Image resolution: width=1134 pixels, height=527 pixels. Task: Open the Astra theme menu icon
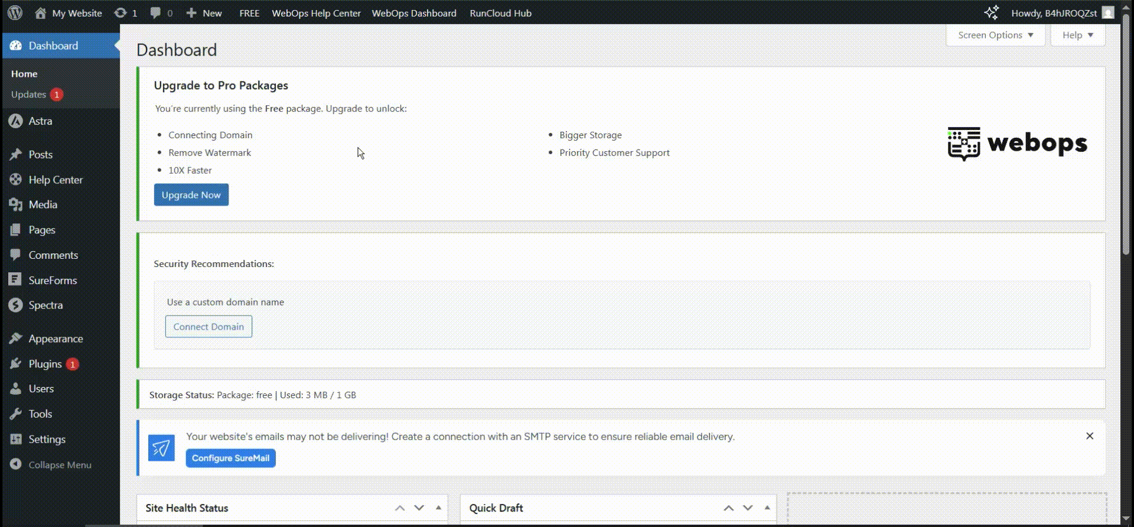pyautogui.click(x=16, y=121)
